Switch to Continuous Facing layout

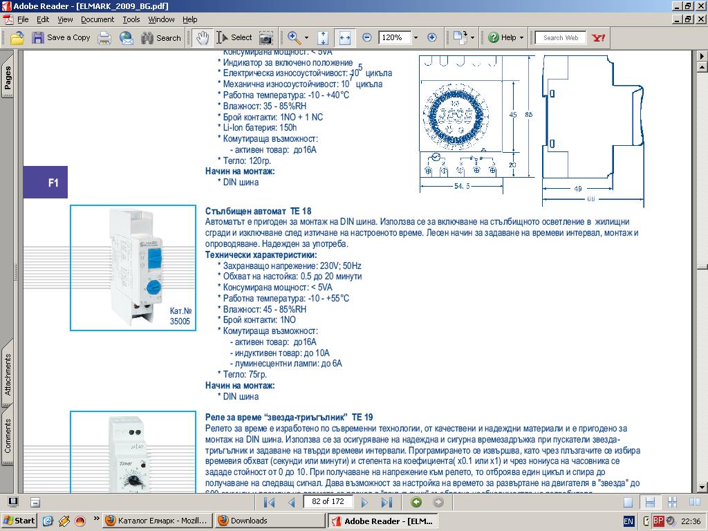click(x=672, y=502)
